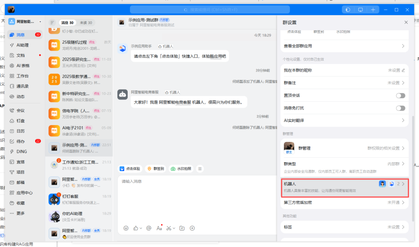Close the 群设置 panel
This screenshot has width=419, height=247.
[x=406, y=22]
